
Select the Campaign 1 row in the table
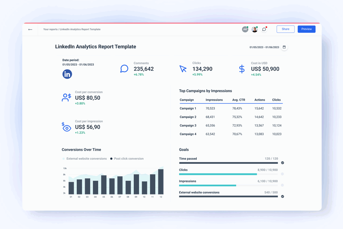coord(189,108)
